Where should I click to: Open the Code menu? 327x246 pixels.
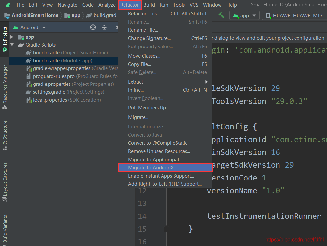(x=88, y=5)
